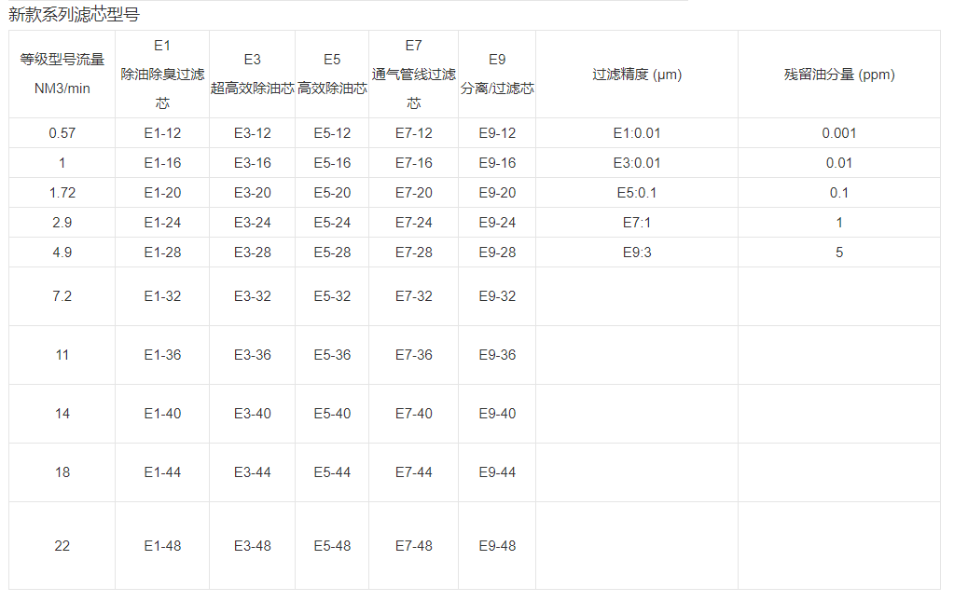The image size is (954, 601).
Task: Select the cell containing E1-12
Action: coord(162,133)
